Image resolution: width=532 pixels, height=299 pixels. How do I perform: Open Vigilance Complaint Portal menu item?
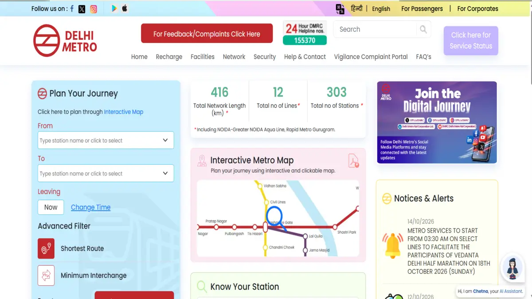click(x=371, y=57)
